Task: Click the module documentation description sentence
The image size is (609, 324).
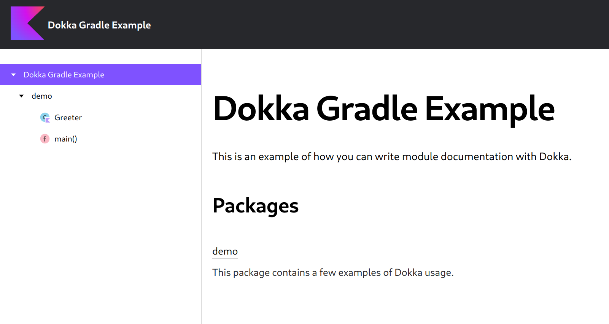Action: [392, 157]
